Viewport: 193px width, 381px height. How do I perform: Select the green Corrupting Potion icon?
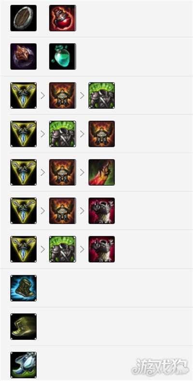coord(62,56)
